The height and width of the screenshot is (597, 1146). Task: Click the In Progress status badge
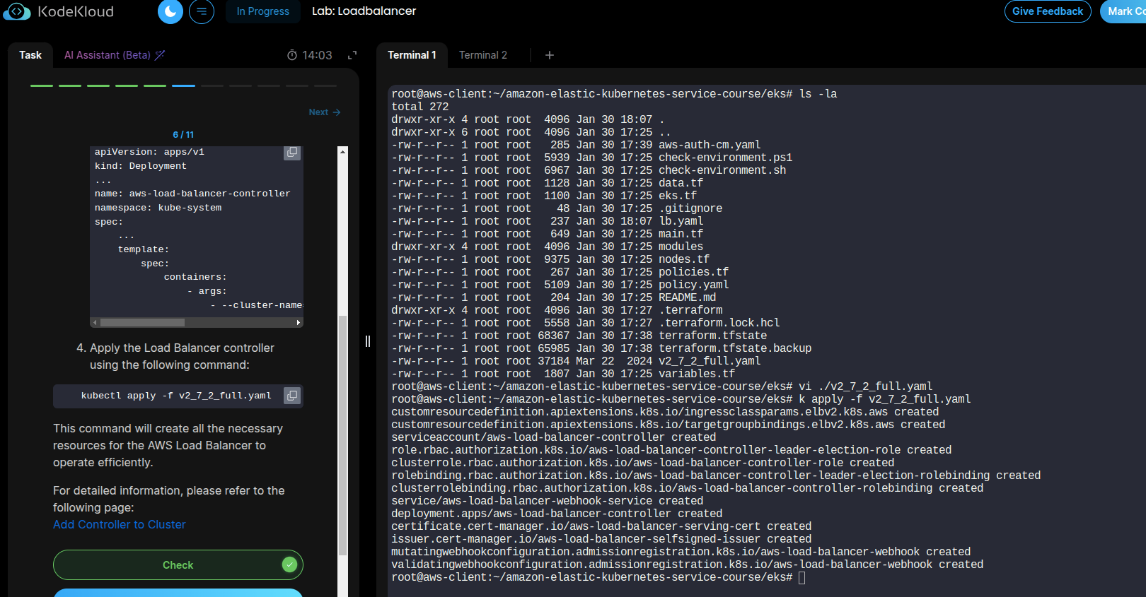point(263,11)
